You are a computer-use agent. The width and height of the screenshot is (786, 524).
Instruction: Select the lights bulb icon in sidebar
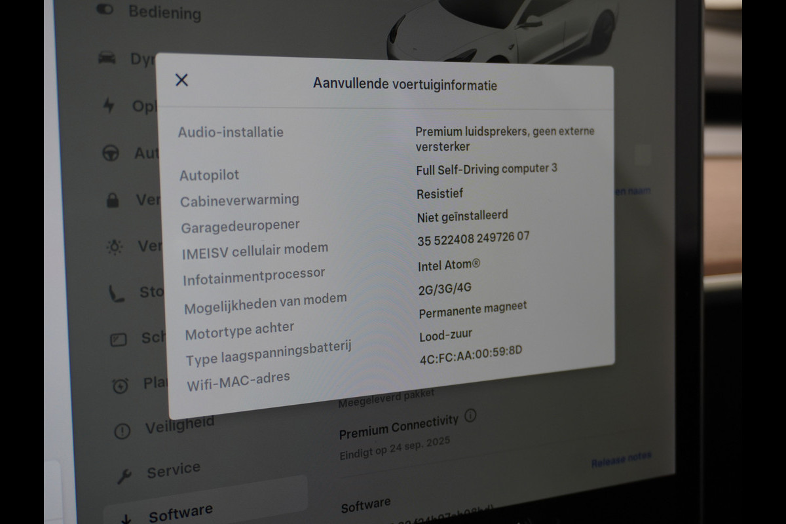tap(115, 247)
